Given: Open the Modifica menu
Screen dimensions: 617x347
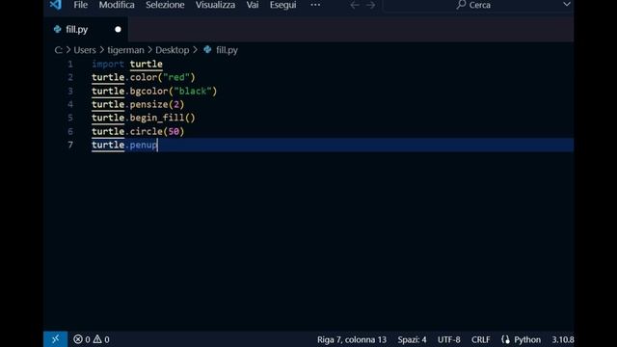Looking at the screenshot, I should (117, 5).
